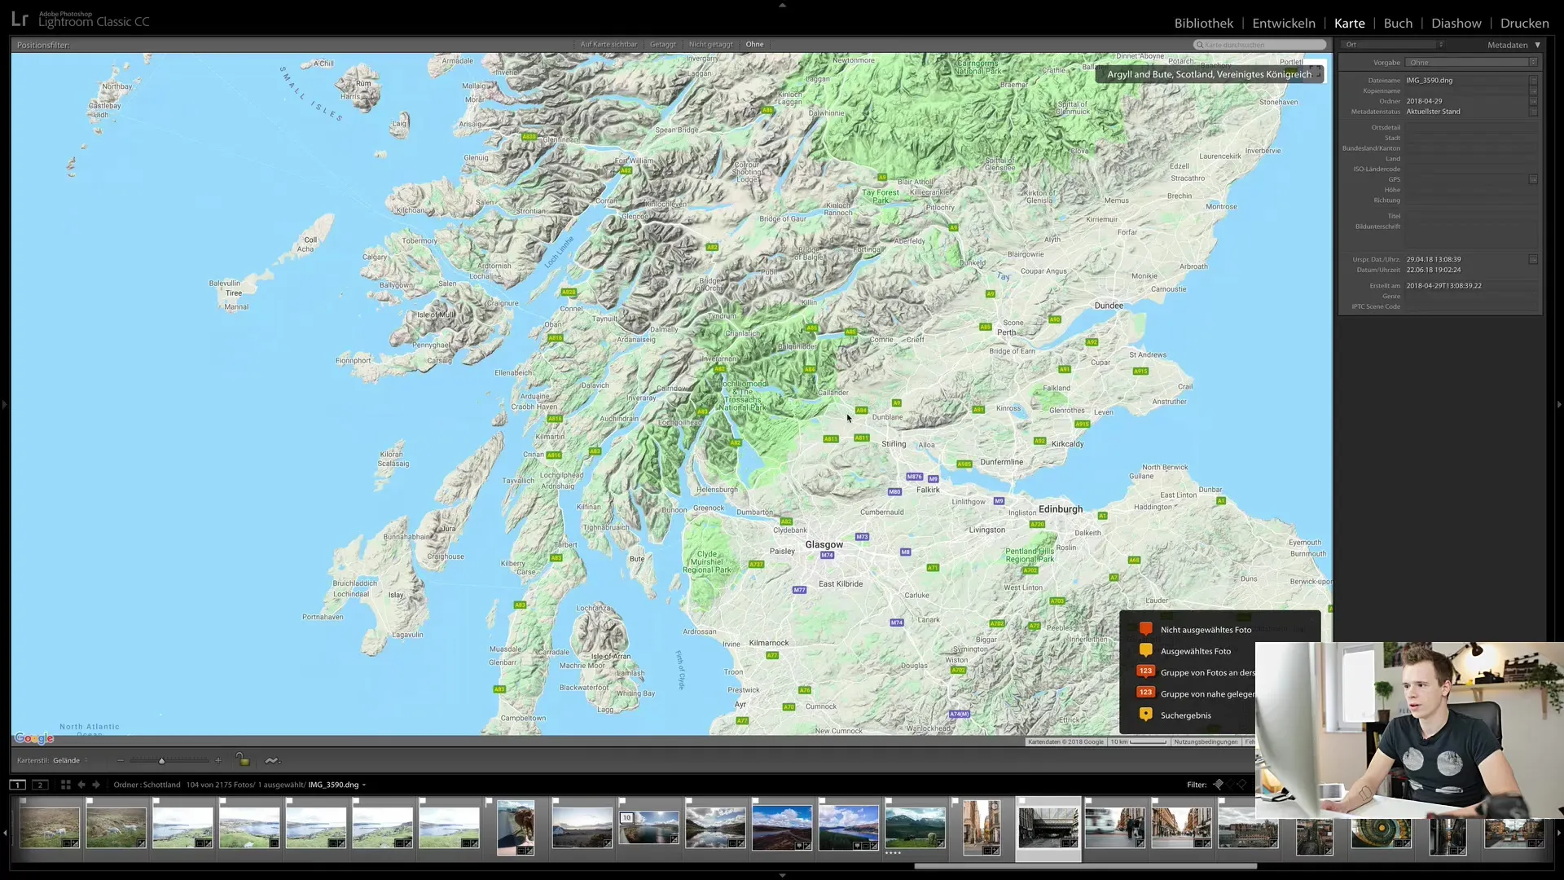Go to the Diashow module
The width and height of the screenshot is (1564, 880).
pyautogui.click(x=1456, y=23)
